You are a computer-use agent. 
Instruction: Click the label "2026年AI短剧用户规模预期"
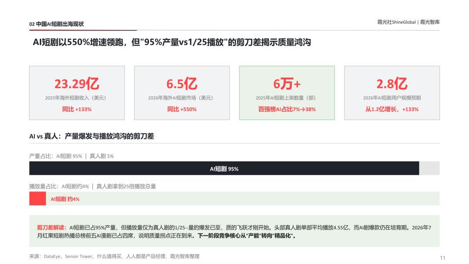pyautogui.click(x=392, y=98)
